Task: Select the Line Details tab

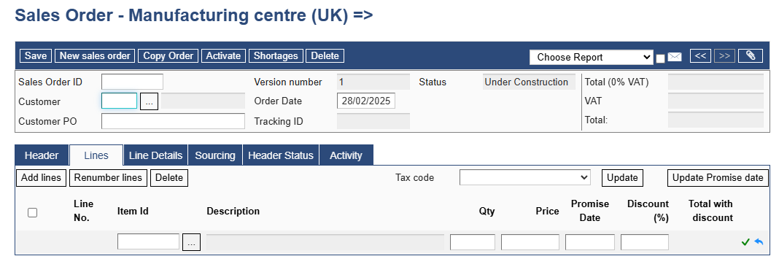Action: (155, 155)
